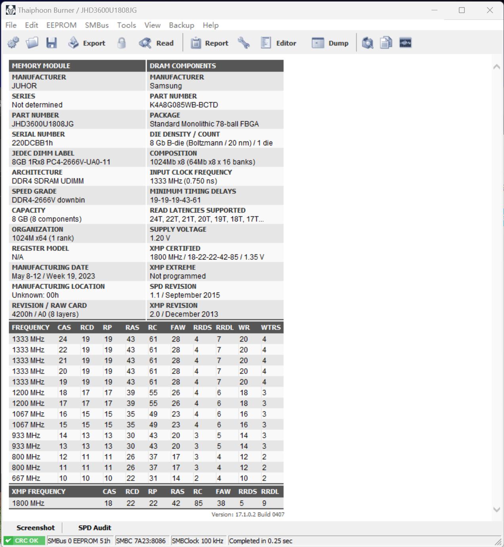Click the copy documents icon in the toolbar

tap(386, 43)
